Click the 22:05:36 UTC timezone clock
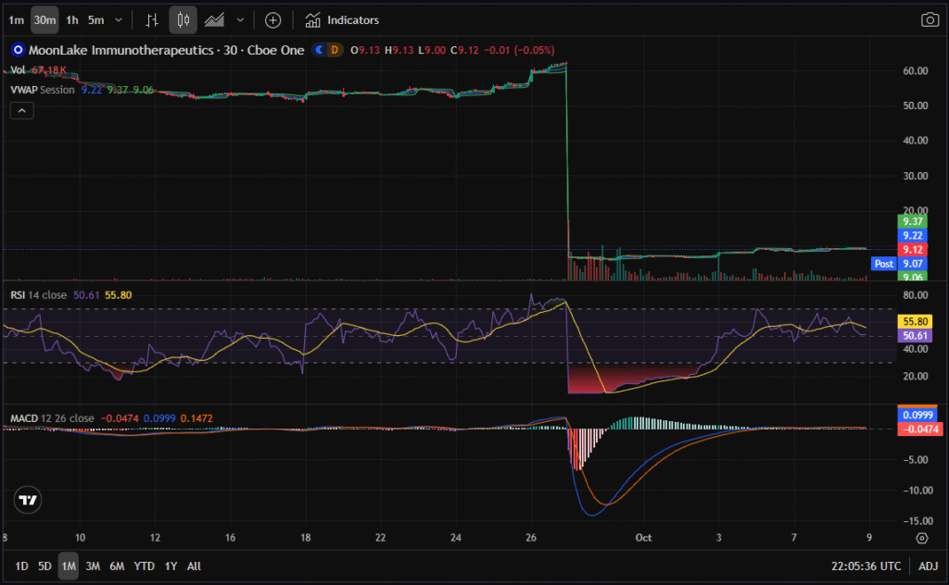Image resolution: width=949 pixels, height=585 pixels. [866, 566]
